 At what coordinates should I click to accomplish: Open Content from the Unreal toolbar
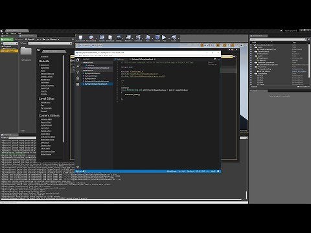[x=102, y=38]
